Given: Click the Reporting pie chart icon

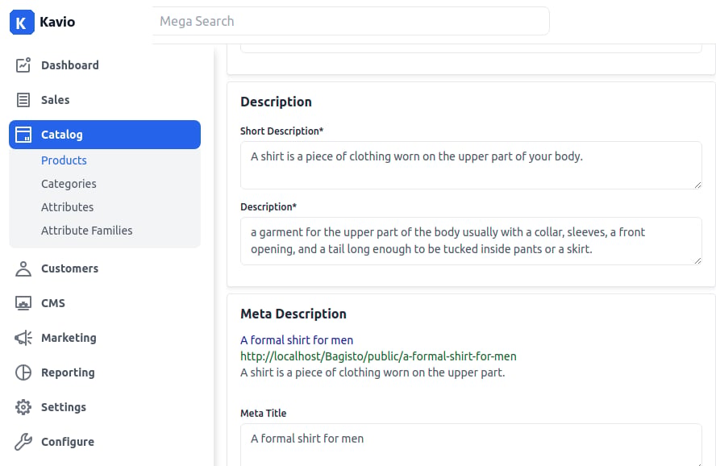Looking at the screenshot, I should pyautogui.click(x=23, y=373).
